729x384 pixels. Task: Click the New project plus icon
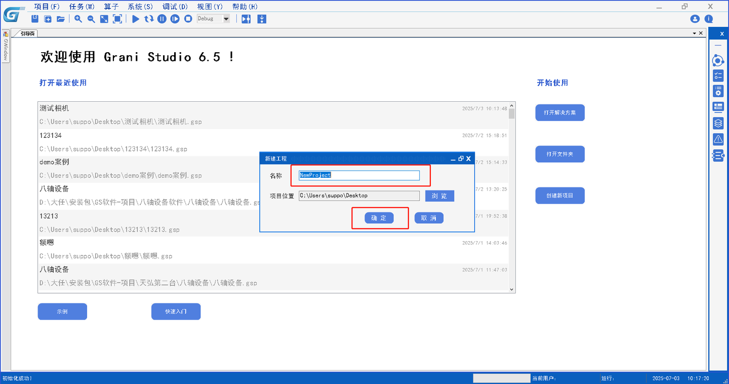48,19
